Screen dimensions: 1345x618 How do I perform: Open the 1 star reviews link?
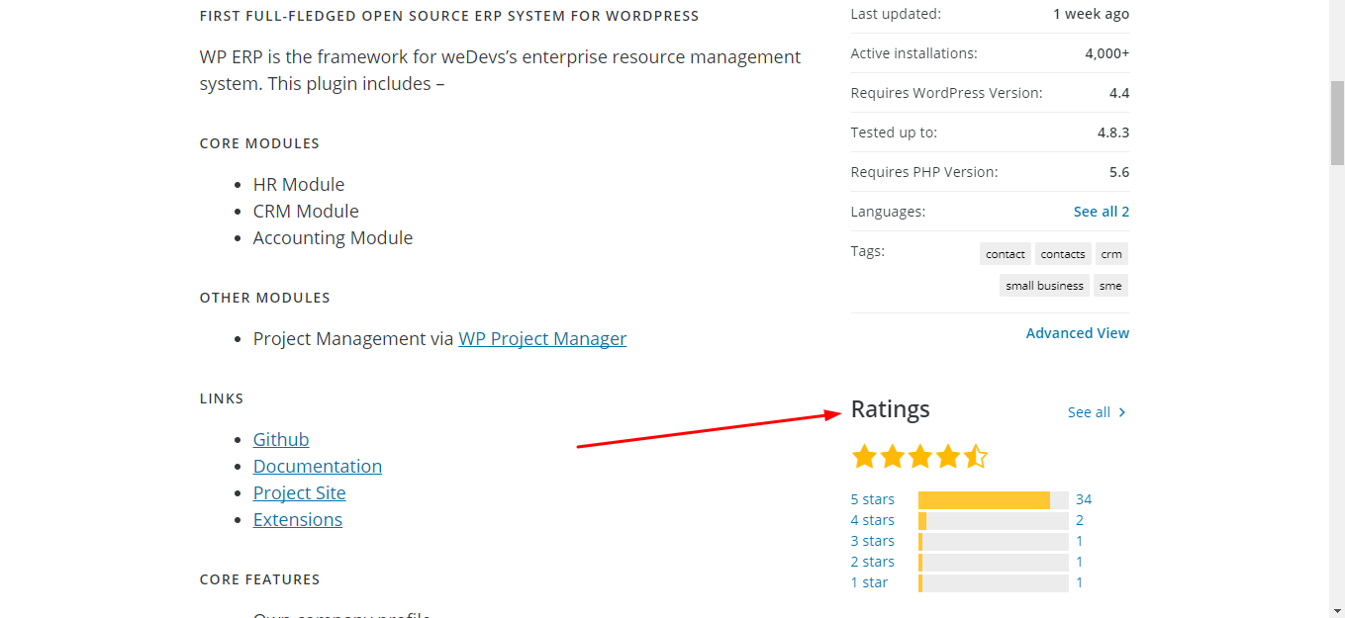click(x=869, y=582)
